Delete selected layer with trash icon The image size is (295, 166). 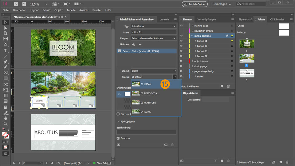[x=228, y=86]
